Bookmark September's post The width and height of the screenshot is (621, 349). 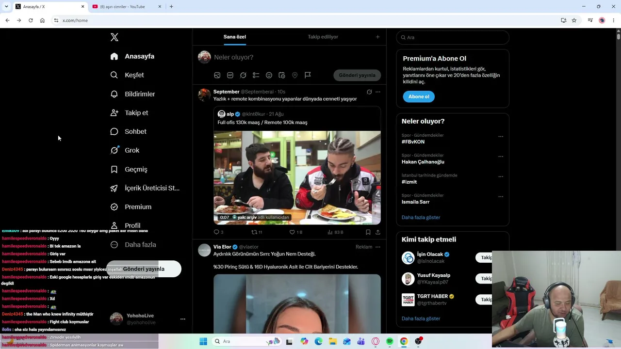368,232
